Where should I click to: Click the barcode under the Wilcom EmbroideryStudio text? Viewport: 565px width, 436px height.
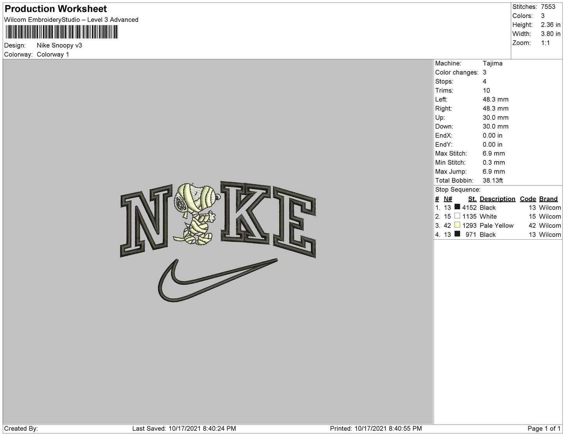61,32
